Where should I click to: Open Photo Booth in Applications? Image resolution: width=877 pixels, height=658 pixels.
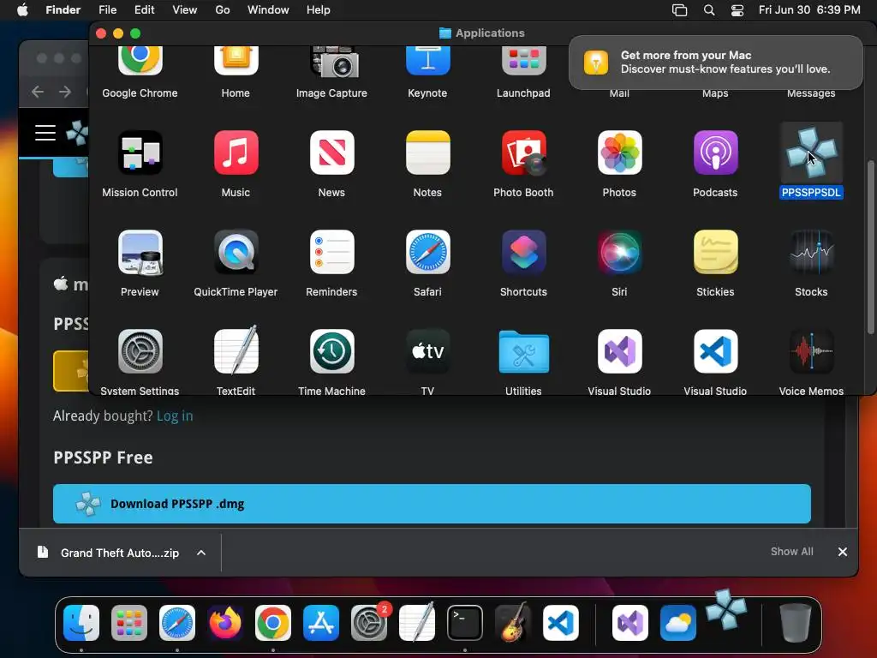tap(523, 153)
